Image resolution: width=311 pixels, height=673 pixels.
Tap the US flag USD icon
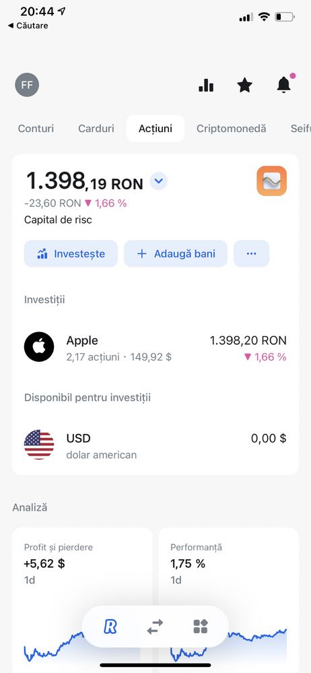point(39,445)
